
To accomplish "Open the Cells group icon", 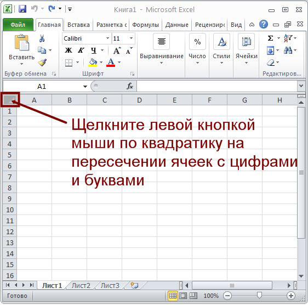I will pos(246,42).
